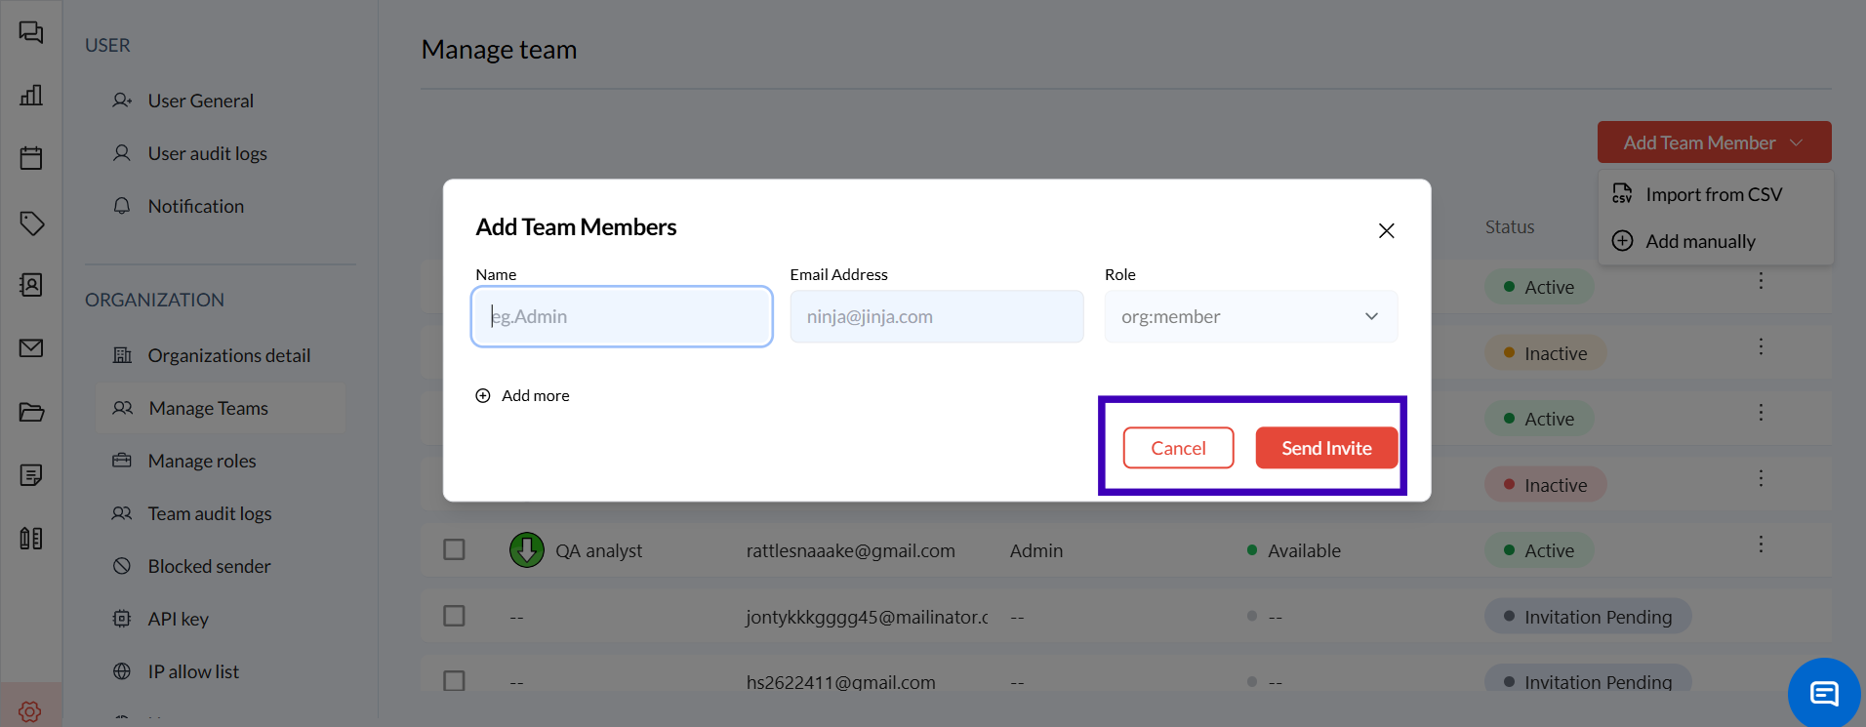Choose Import from CSV option
The height and width of the screenshot is (727, 1866).
point(1713,194)
